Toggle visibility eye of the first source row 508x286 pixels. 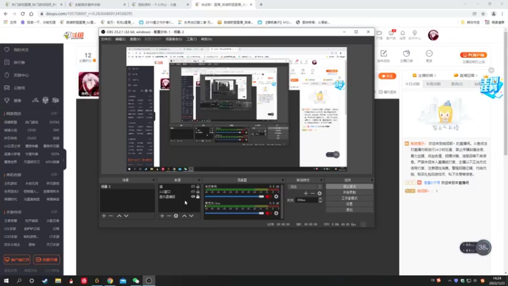pos(193,187)
